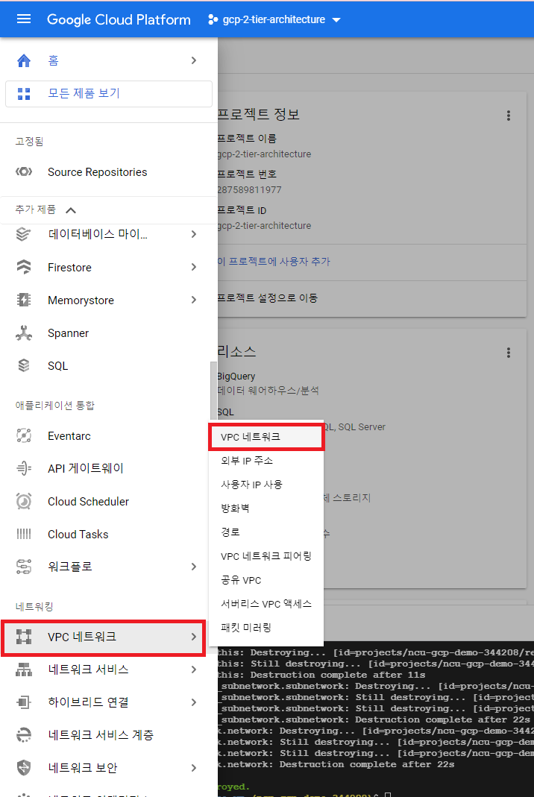534x797 pixels.
Task: Click the home icon in sidebar
Action: (24, 60)
